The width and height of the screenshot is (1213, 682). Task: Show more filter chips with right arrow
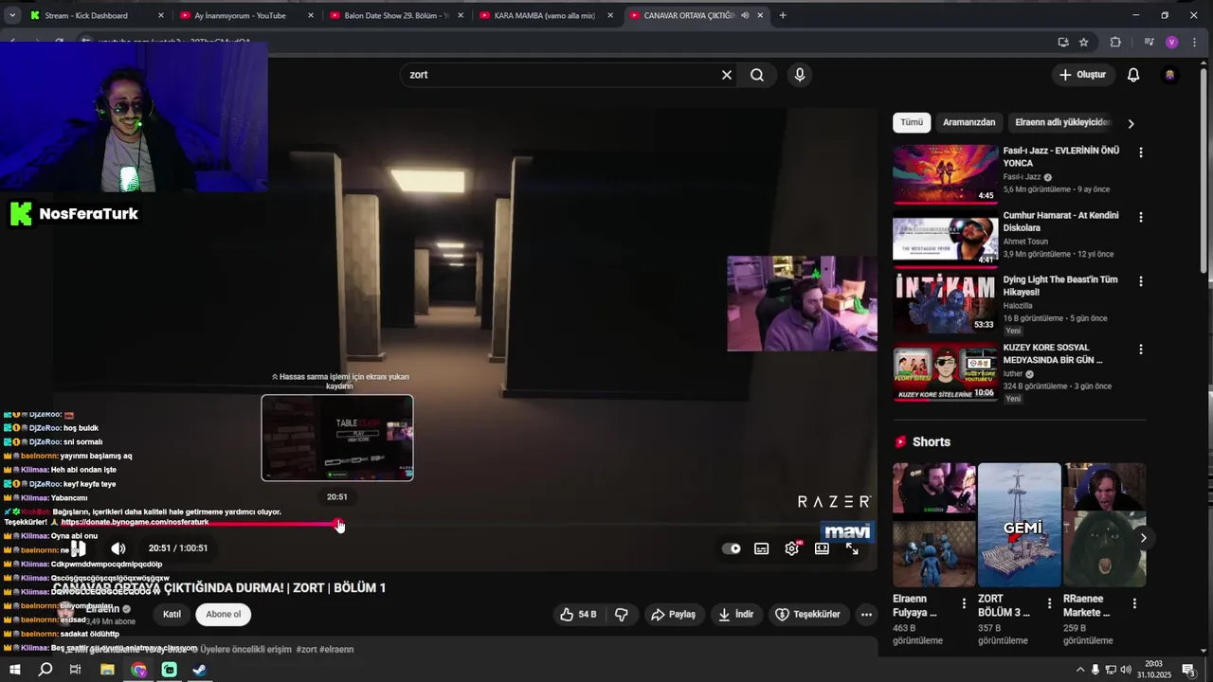point(1131,123)
